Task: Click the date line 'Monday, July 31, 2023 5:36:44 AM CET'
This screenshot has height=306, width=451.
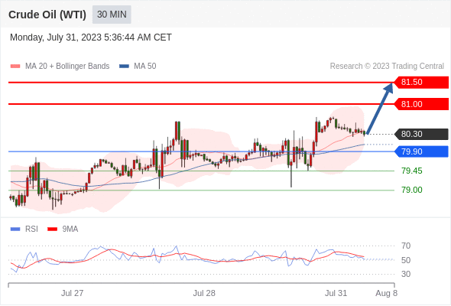Action: (91, 37)
